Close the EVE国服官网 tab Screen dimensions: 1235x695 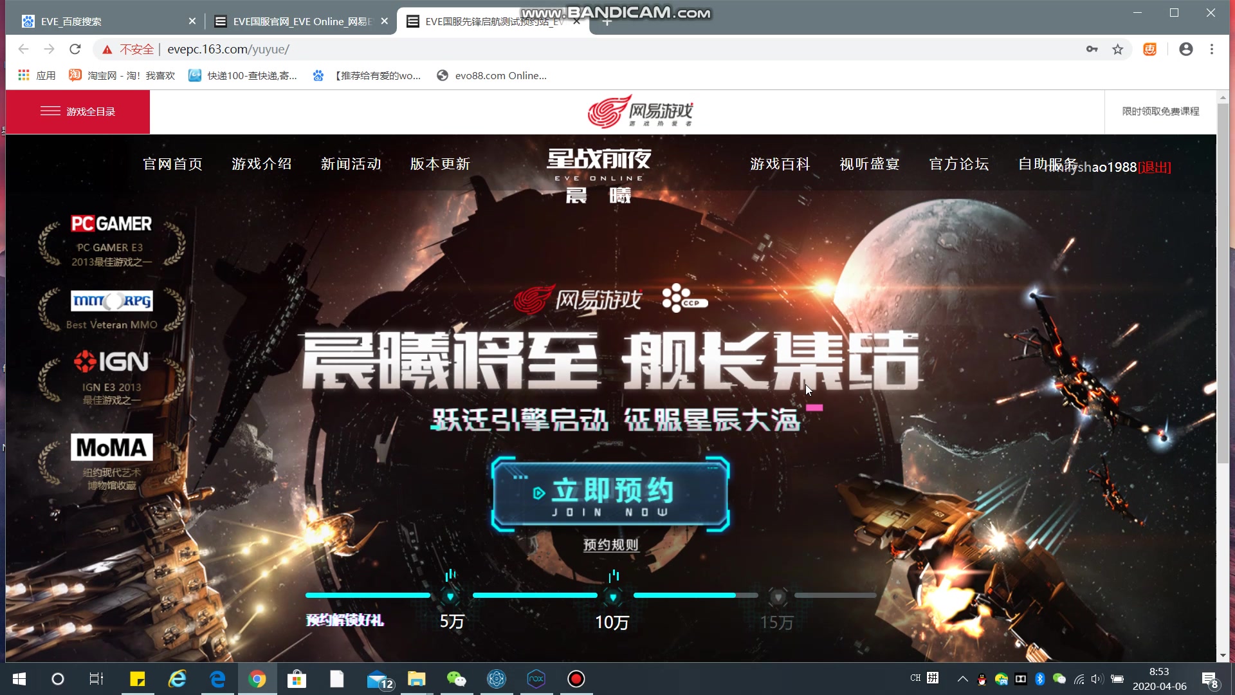click(x=385, y=21)
